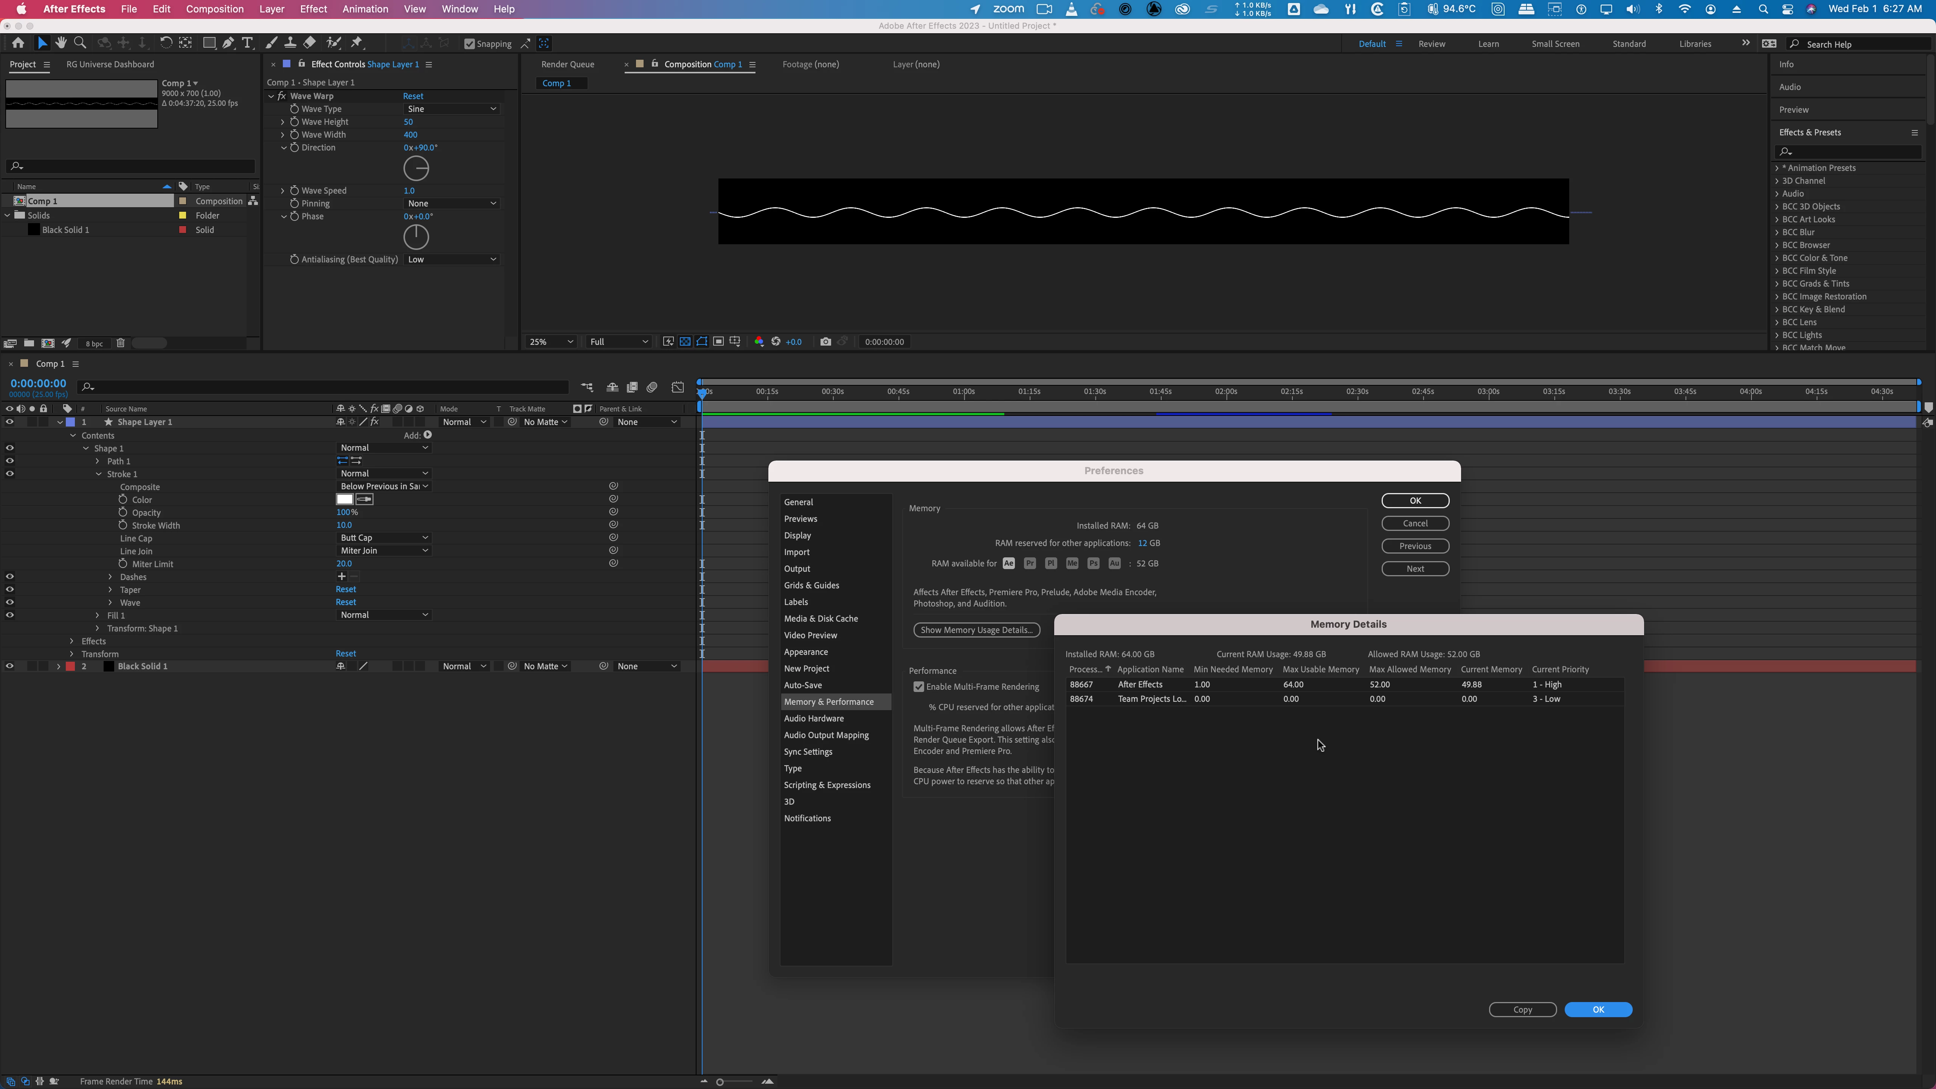This screenshot has width=1936, height=1089.
Task: Open the Composition menu
Action: click(x=214, y=9)
